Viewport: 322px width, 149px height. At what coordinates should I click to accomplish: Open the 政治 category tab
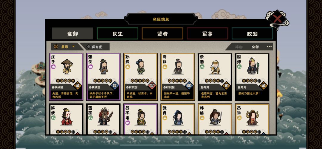pyautogui.click(x=253, y=33)
